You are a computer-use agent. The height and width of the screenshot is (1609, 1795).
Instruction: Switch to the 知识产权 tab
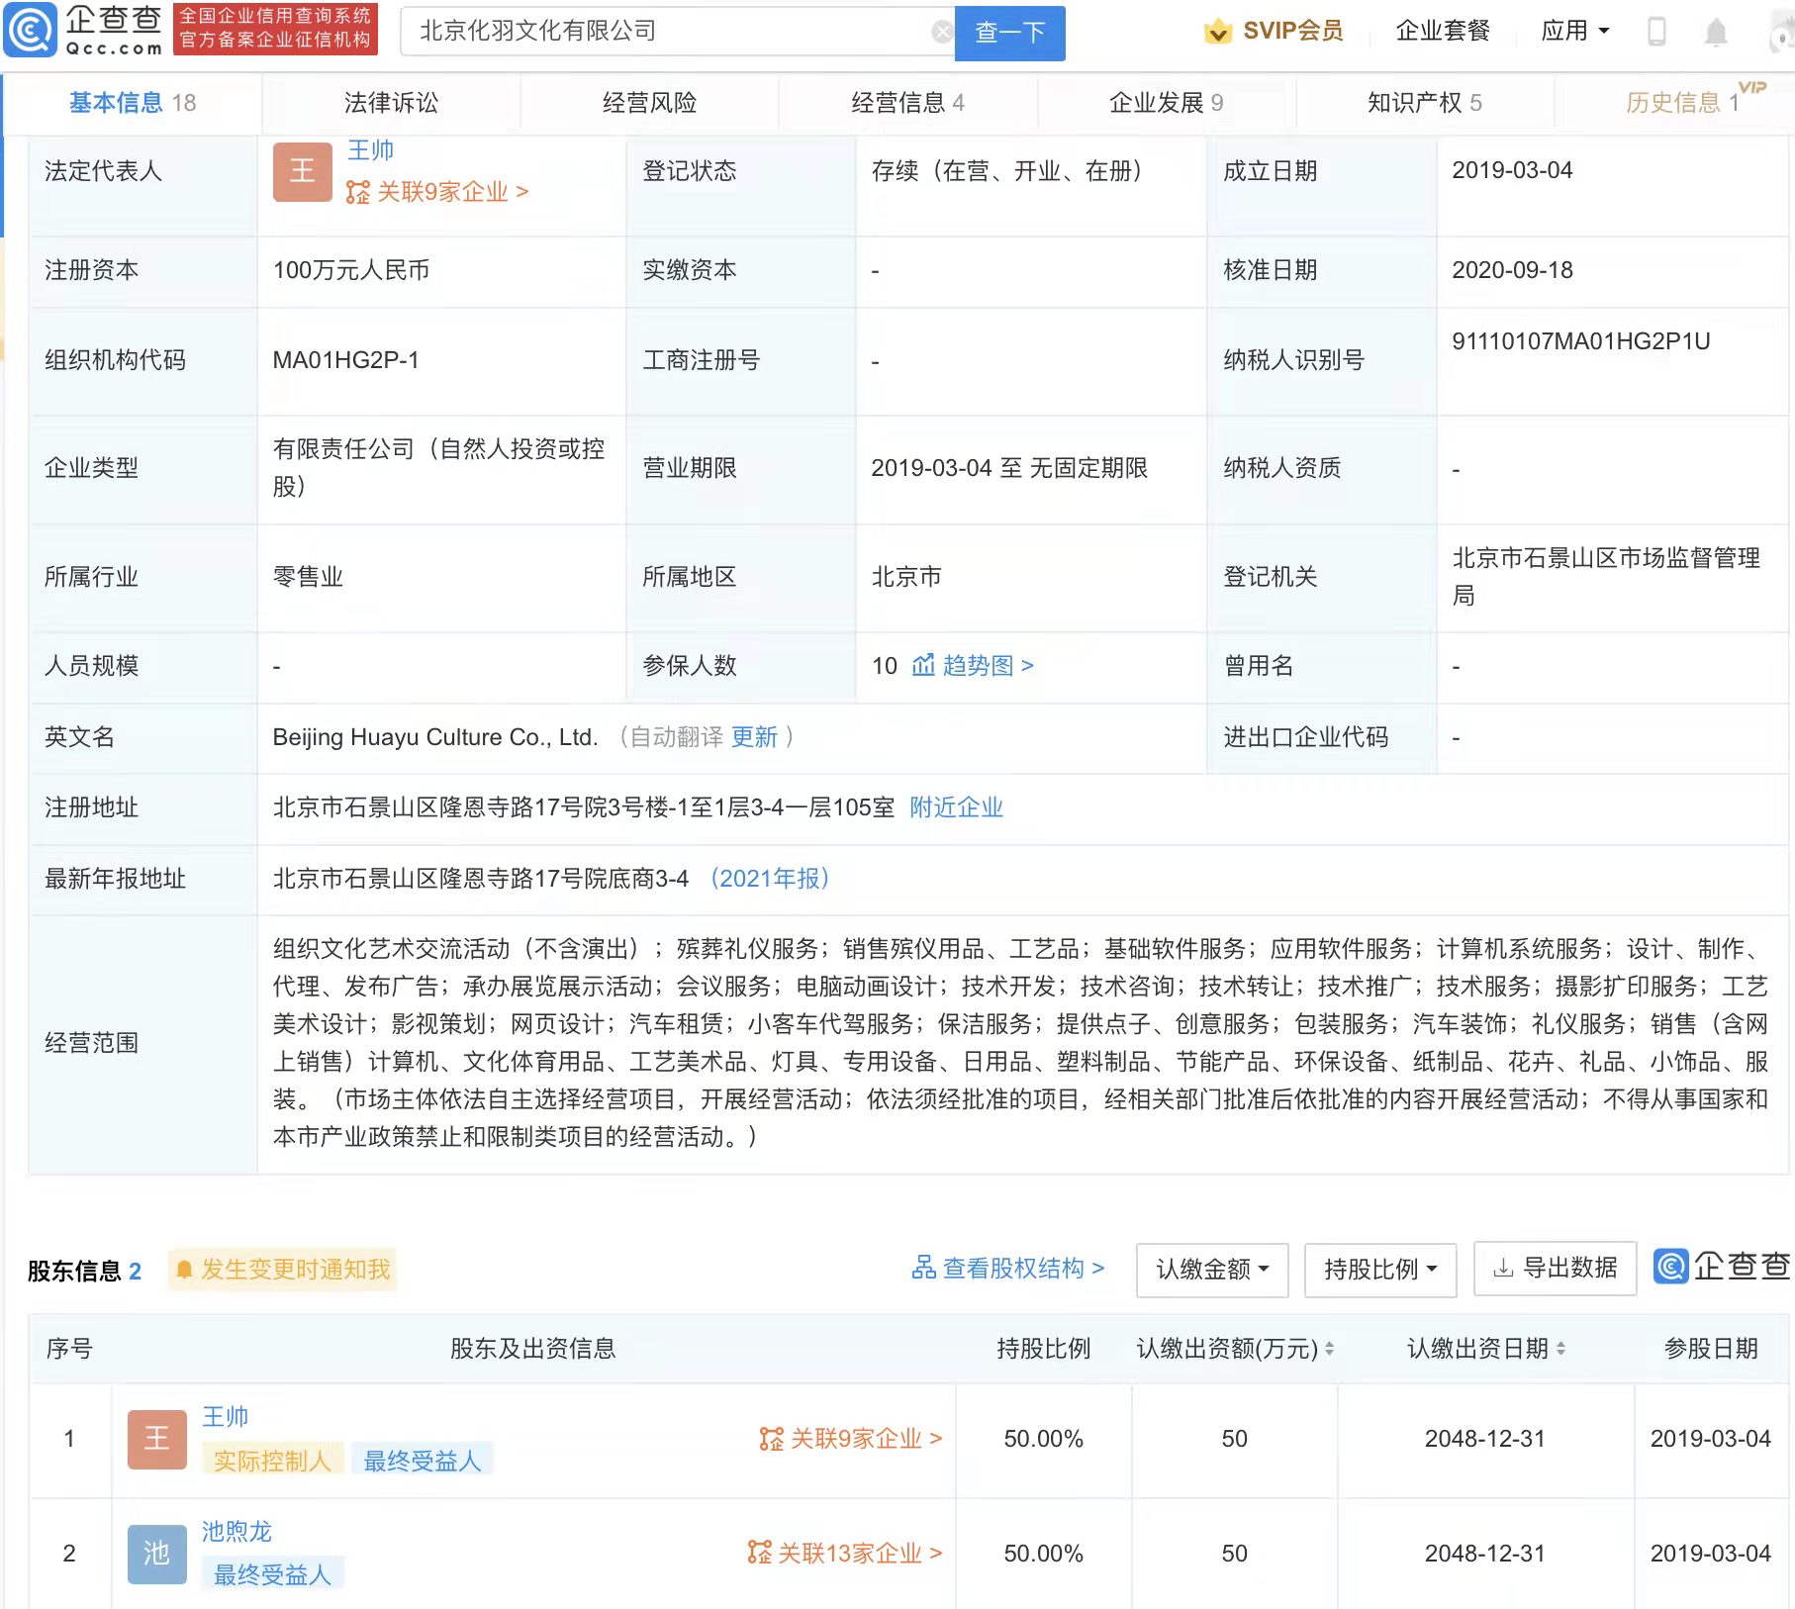point(1424,103)
